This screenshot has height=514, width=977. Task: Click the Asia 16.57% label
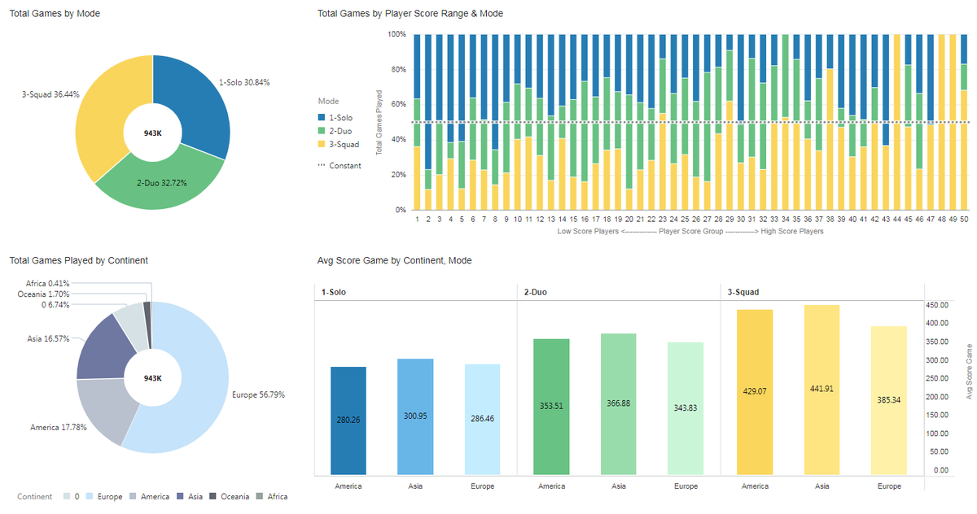[x=49, y=338]
